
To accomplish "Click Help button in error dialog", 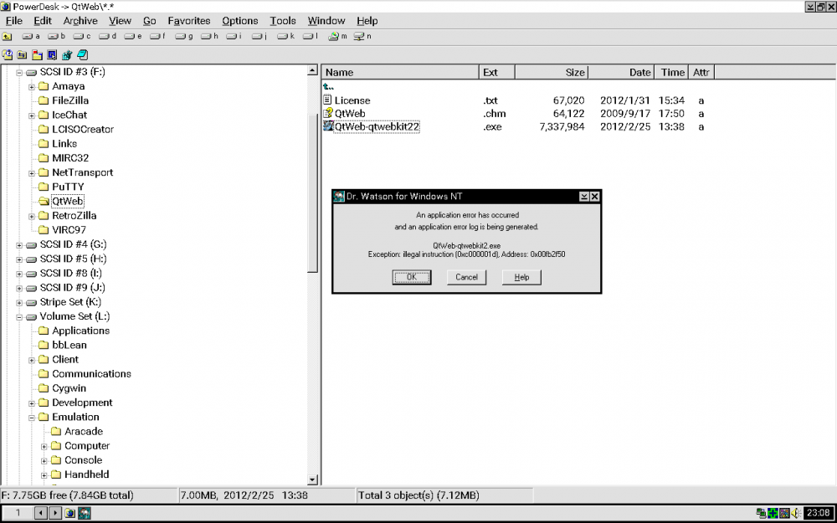I will (x=521, y=277).
